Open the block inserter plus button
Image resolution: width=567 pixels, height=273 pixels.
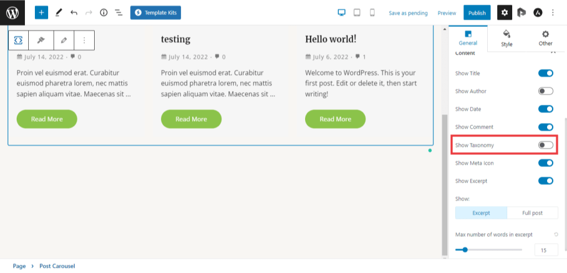click(x=42, y=12)
